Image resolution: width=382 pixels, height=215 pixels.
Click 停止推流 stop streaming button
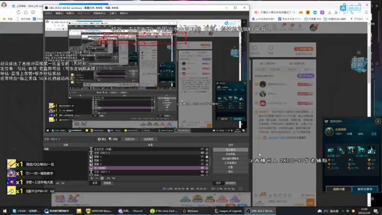click(231, 150)
